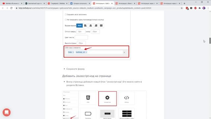Select center text alignment icon
This screenshot has width=211, height=119.
[x=91, y=25]
